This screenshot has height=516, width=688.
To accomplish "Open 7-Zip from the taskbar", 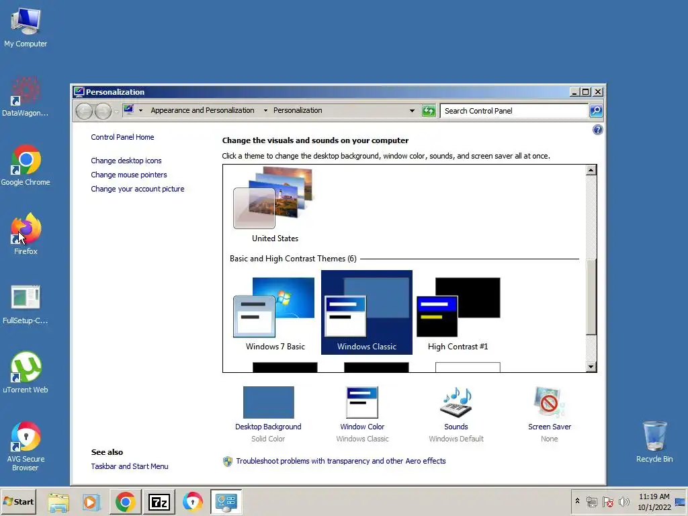I will coord(159,501).
